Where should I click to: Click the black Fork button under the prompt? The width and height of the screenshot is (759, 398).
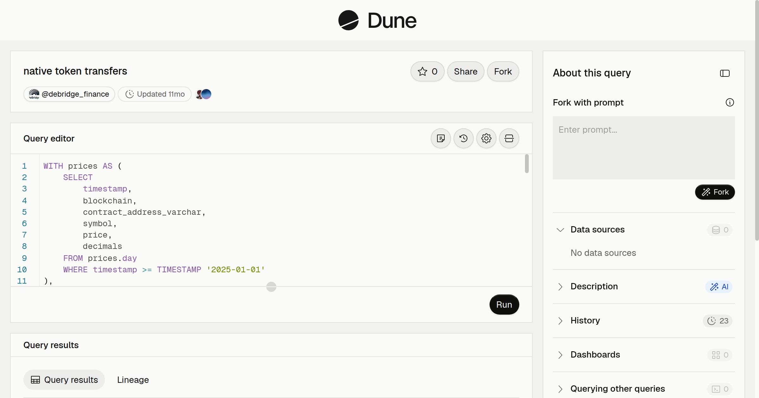(715, 192)
